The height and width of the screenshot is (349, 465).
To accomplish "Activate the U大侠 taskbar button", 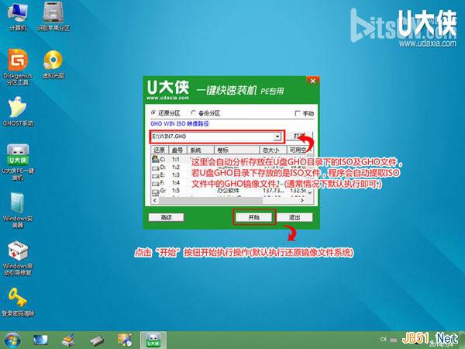I will 153,340.
